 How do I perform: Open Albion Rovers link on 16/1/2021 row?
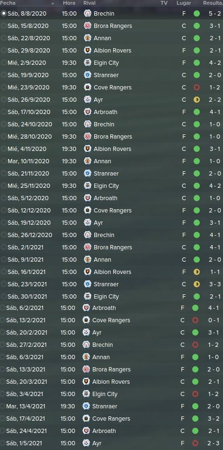[112, 272]
